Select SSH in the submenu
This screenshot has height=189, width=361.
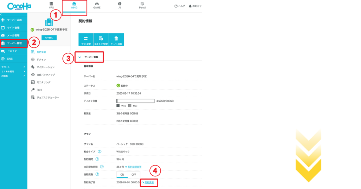[36, 90]
